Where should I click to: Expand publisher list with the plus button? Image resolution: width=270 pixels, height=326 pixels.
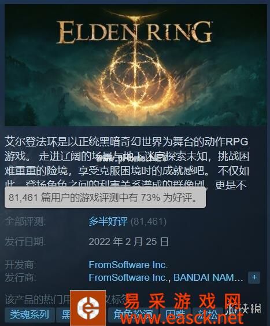(254, 277)
